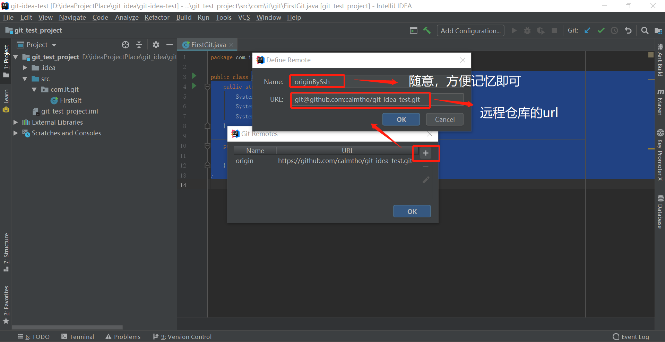This screenshot has height=342, width=665.
Task: Open Project panel settings gear
Action: point(156,45)
